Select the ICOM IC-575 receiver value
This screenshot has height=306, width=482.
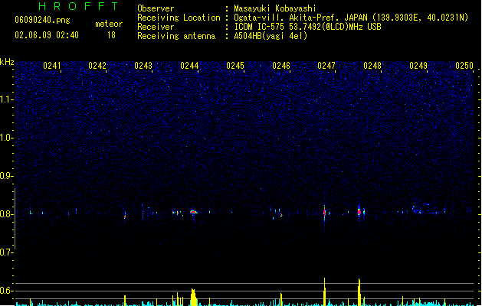(x=307, y=27)
